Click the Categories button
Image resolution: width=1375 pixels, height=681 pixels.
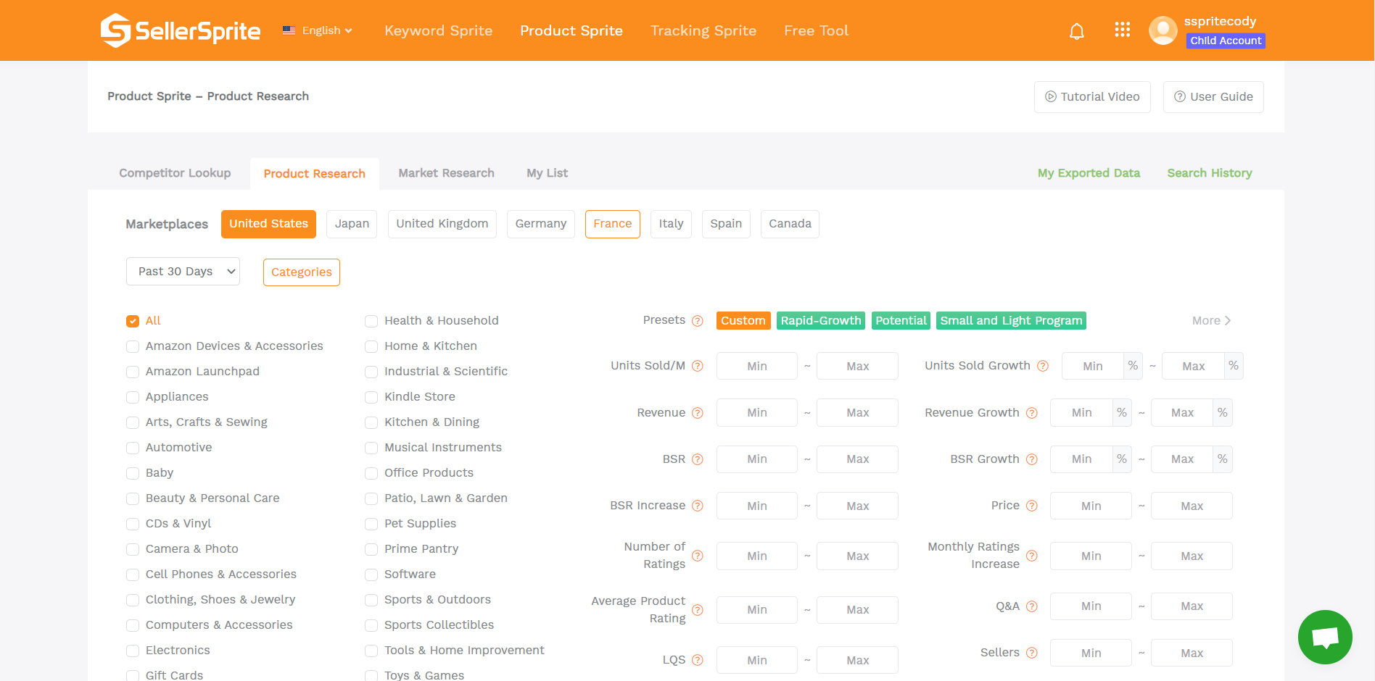pos(302,272)
